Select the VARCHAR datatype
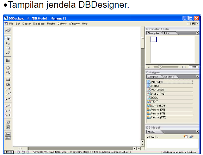The width and height of the screenshot is (203, 155). click(x=170, y=90)
